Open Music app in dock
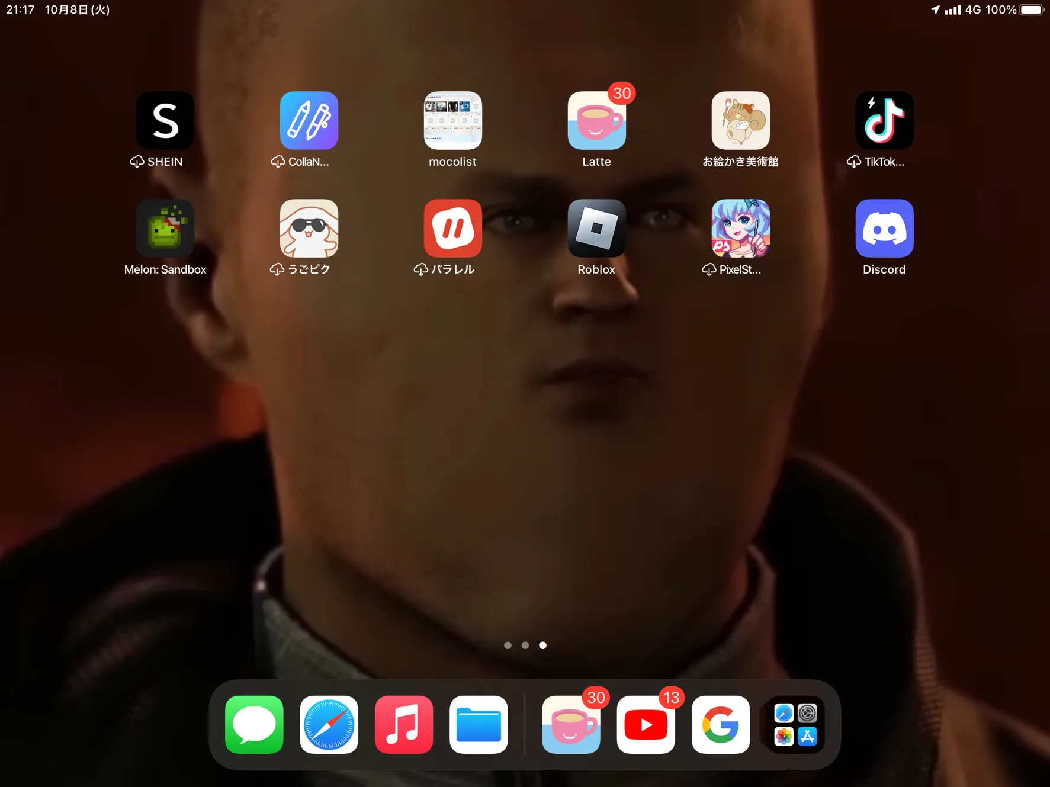This screenshot has height=787, width=1050. (x=404, y=724)
